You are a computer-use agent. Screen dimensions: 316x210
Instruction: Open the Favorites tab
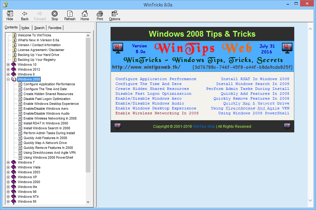[x=55, y=28]
